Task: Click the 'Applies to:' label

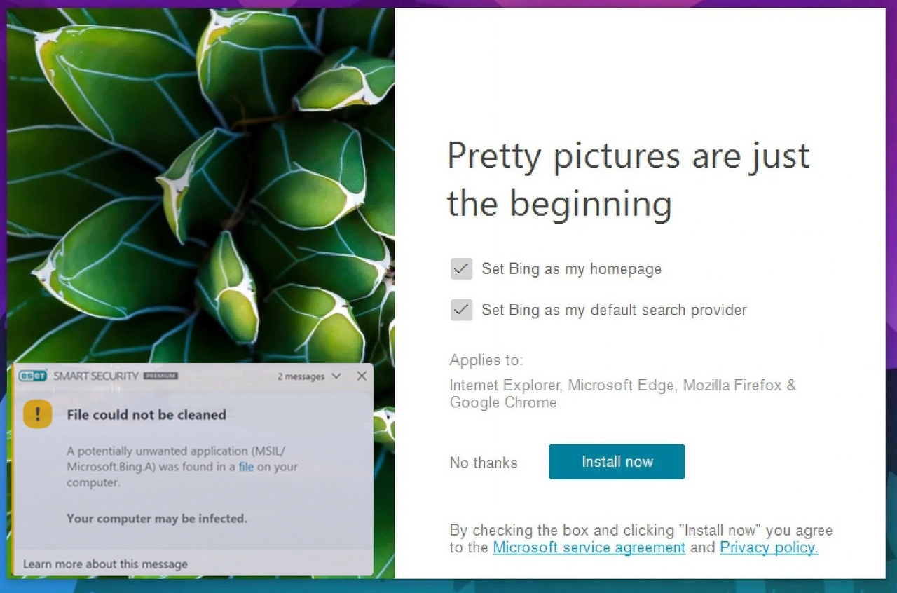Action: pos(486,360)
